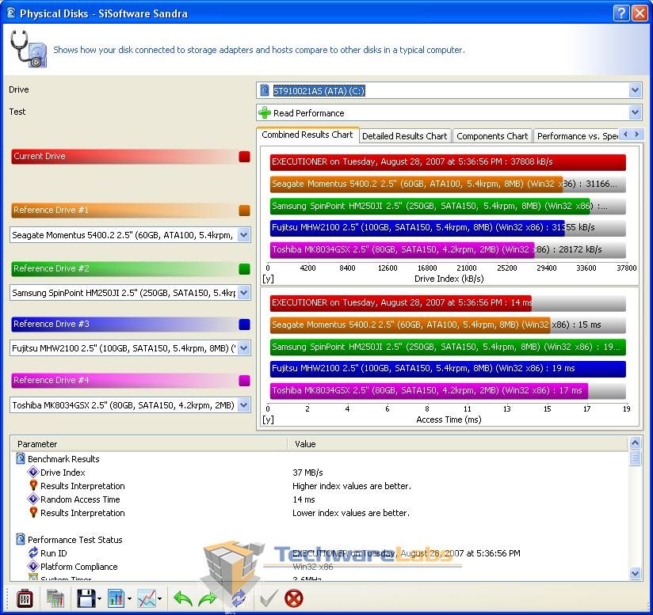This screenshot has height=615, width=653.
Task: Open the Drive selection dropdown
Action: [635, 91]
